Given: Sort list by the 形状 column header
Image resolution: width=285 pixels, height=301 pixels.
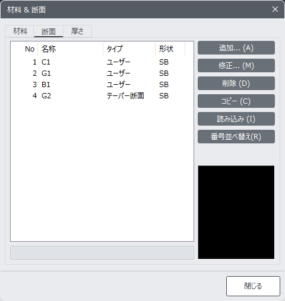Looking at the screenshot, I should [170, 49].
